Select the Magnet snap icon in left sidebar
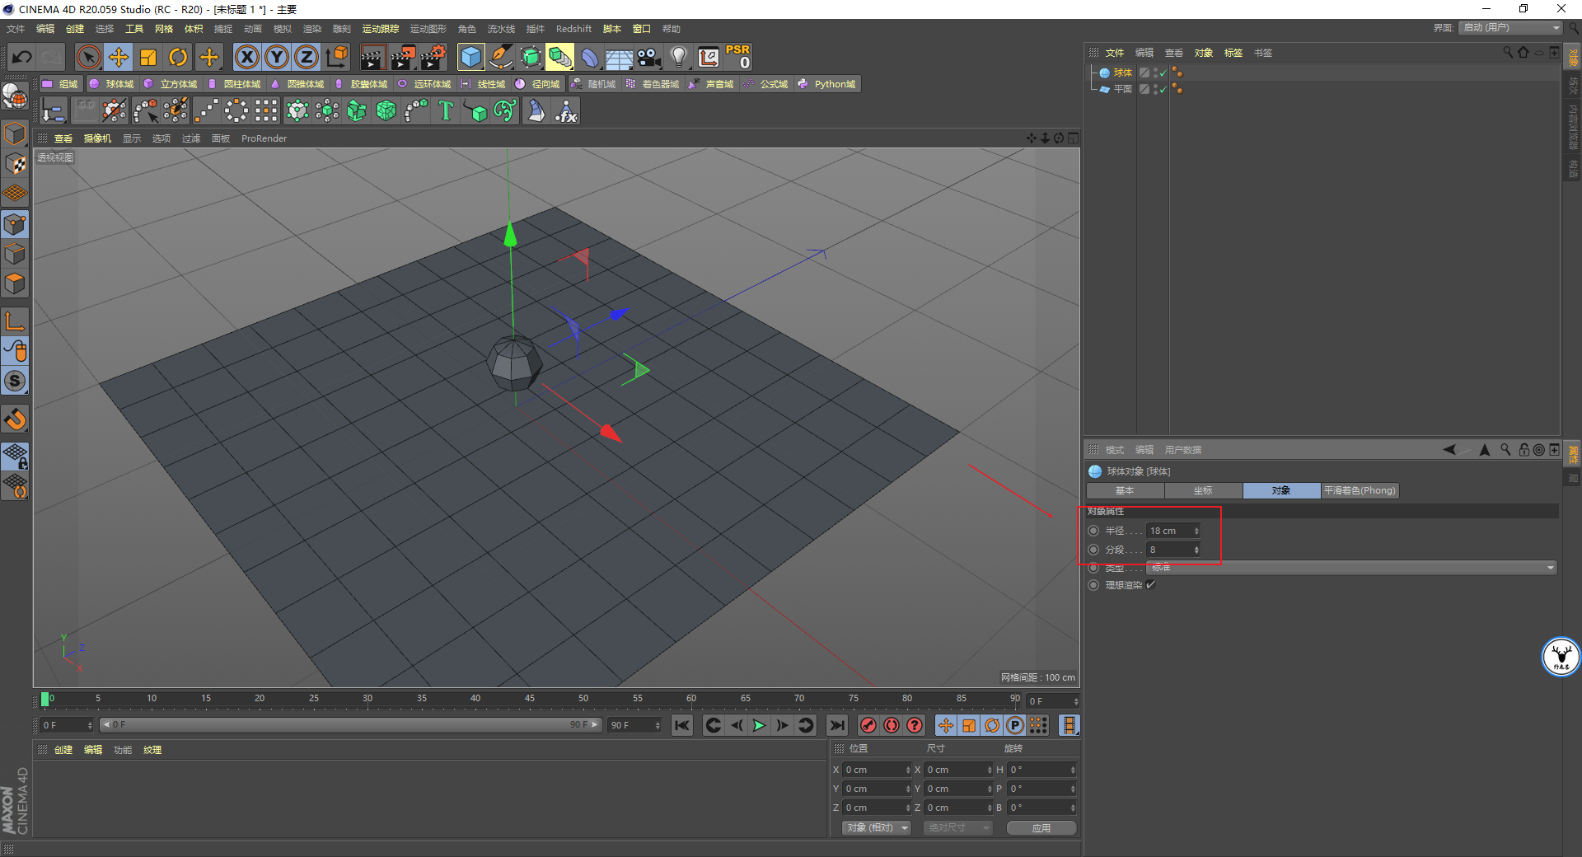The height and width of the screenshot is (857, 1582). point(16,419)
